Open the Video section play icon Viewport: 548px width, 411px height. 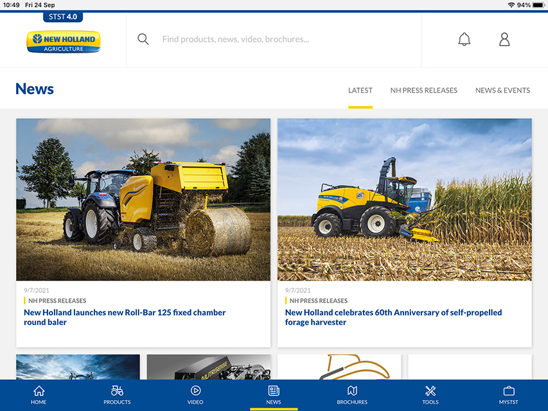[195, 390]
